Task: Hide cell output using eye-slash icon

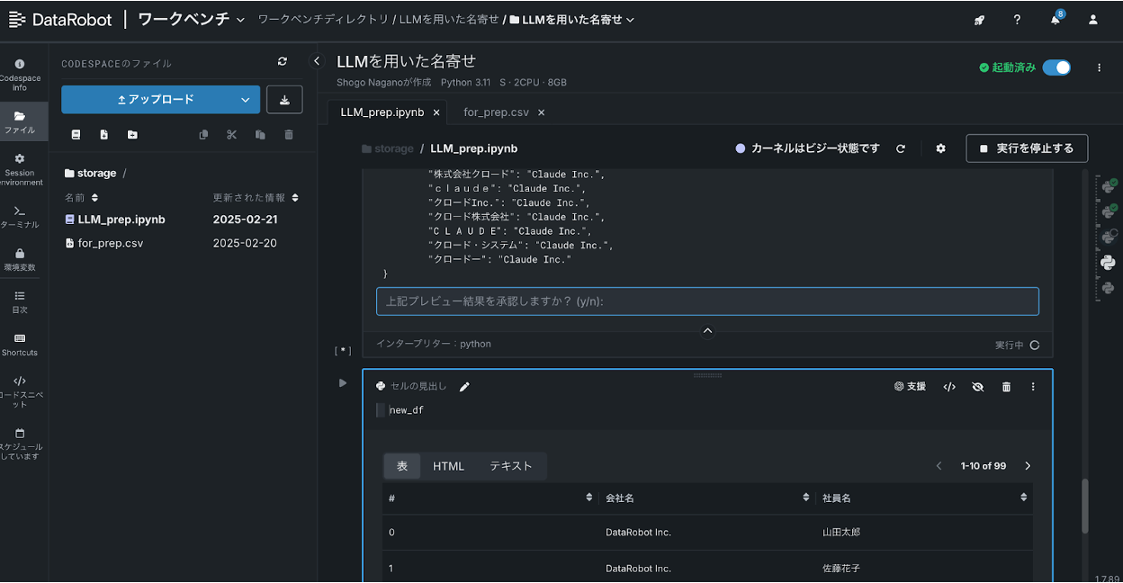Action: 978,386
